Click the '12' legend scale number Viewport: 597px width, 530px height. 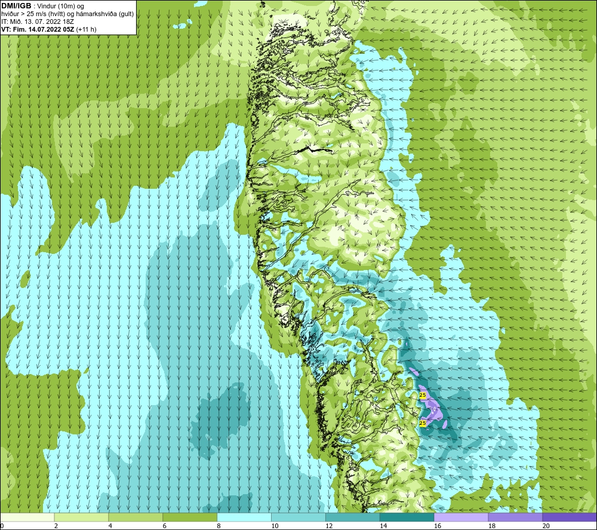coord(329,526)
